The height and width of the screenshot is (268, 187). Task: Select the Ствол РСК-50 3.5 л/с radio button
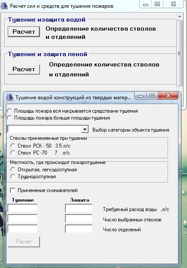[x=12, y=146]
